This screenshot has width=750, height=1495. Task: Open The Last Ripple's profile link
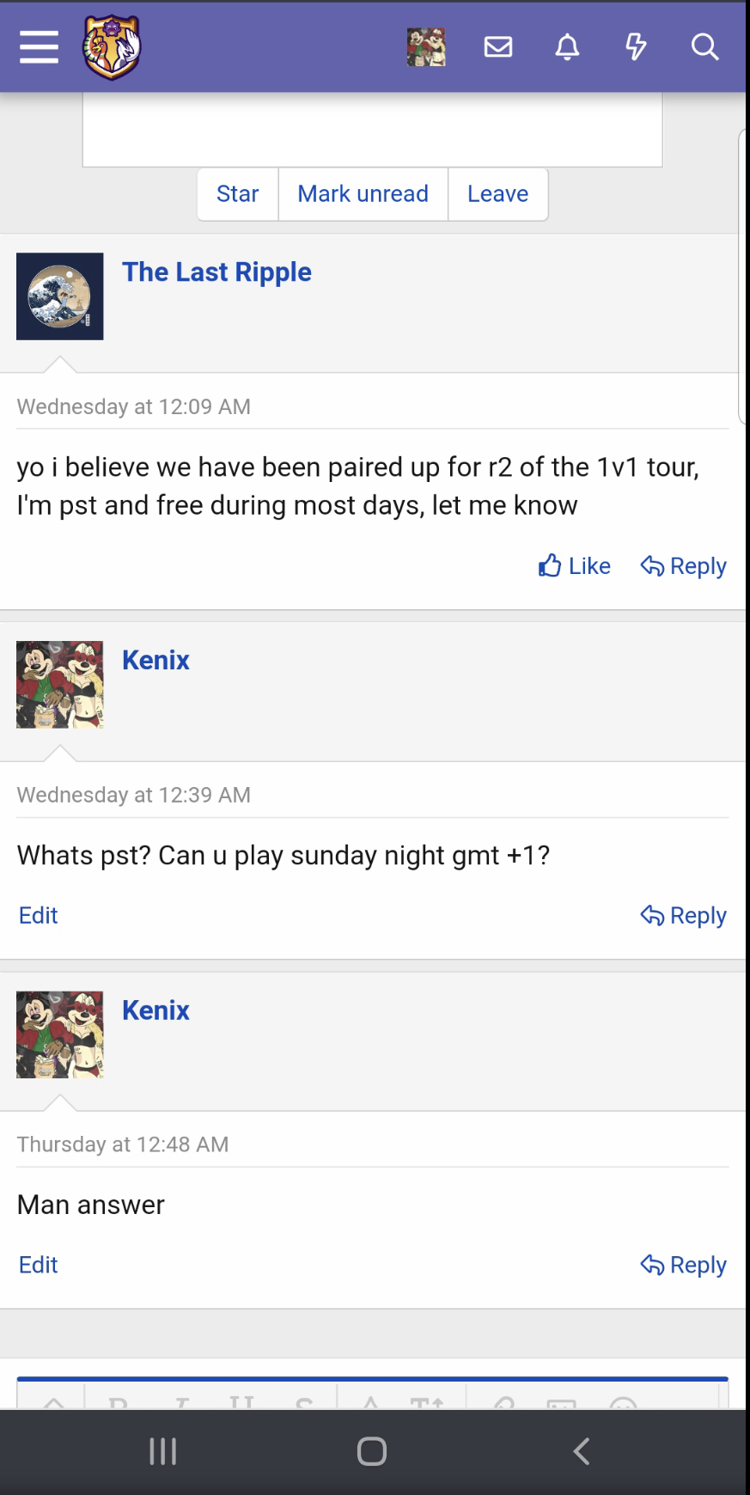[216, 272]
